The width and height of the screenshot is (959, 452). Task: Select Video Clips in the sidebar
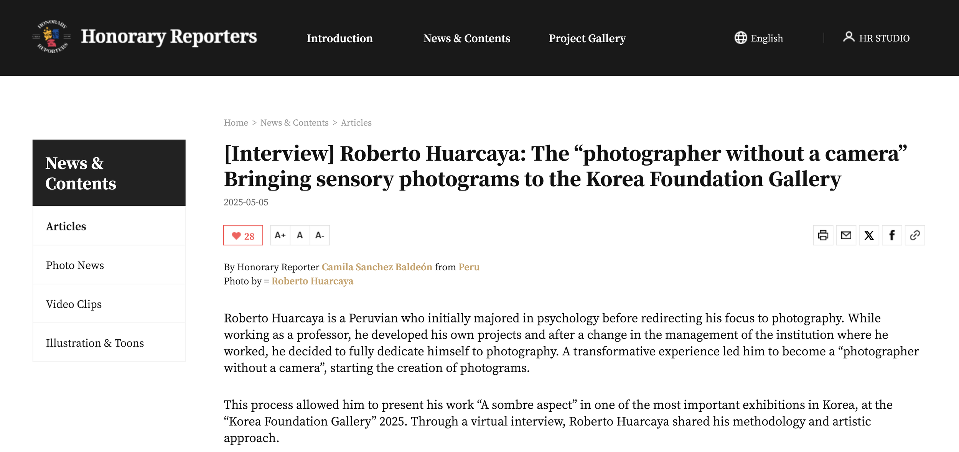pyautogui.click(x=109, y=304)
